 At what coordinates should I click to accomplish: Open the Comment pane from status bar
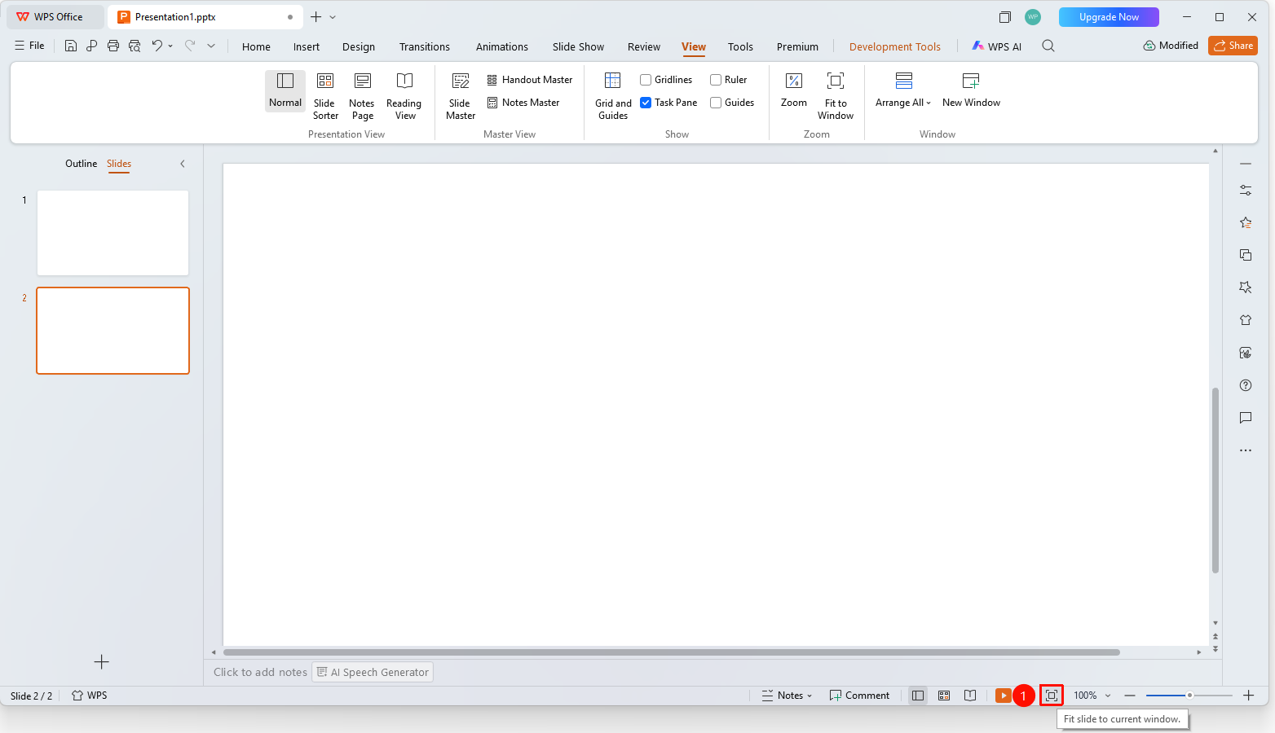tap(859, 696)
